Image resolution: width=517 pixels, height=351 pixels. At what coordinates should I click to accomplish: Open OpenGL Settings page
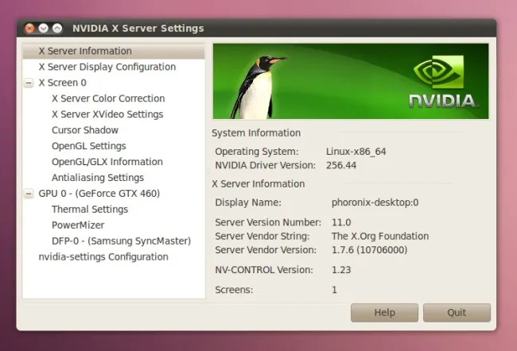click(x=89, y=146)
